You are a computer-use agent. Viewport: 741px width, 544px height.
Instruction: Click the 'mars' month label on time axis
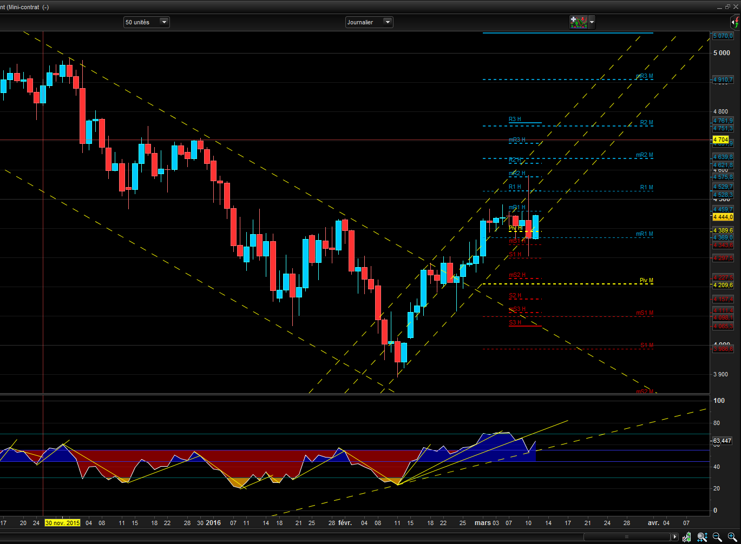[x=482, y=523]
